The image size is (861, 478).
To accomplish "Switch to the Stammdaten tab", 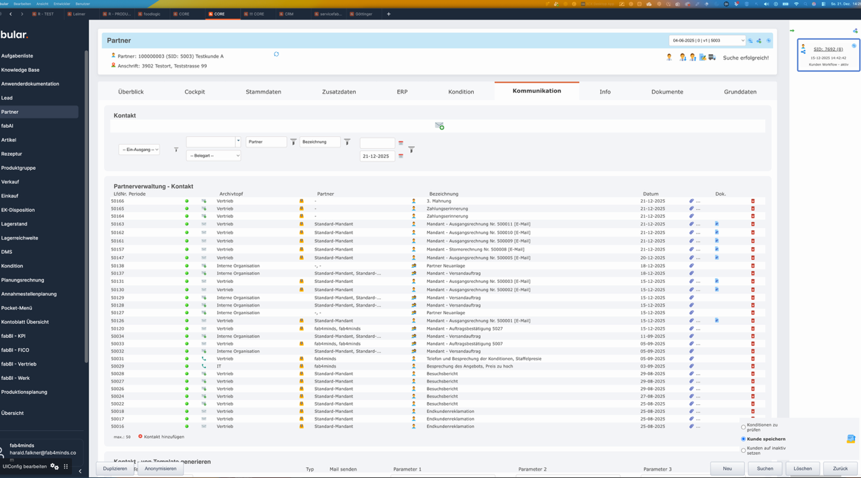I will pyautogui.click(x=263, y=91).
